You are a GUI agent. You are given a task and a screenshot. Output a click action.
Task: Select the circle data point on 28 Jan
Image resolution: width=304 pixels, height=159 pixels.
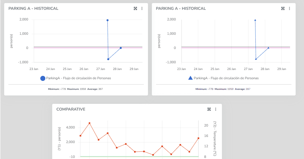[x=121, y=48]
